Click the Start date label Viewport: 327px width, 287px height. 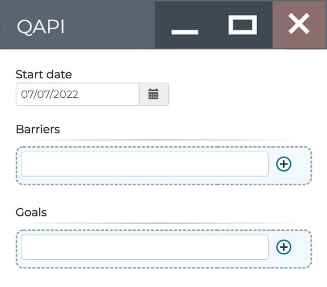click(44, 74)
